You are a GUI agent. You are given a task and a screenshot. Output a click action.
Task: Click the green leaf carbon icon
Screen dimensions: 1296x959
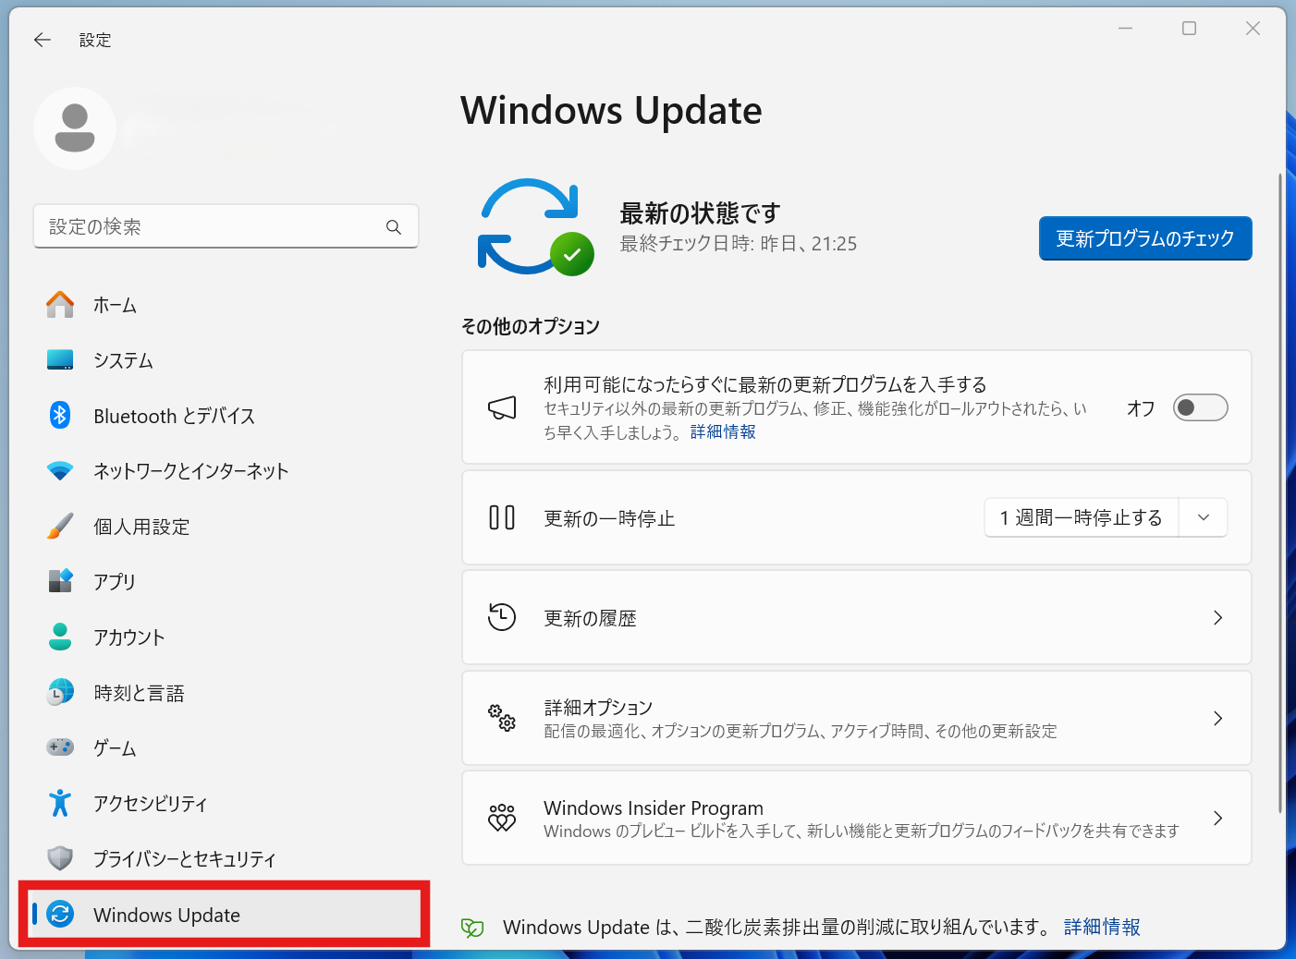(x=472, y=928)
